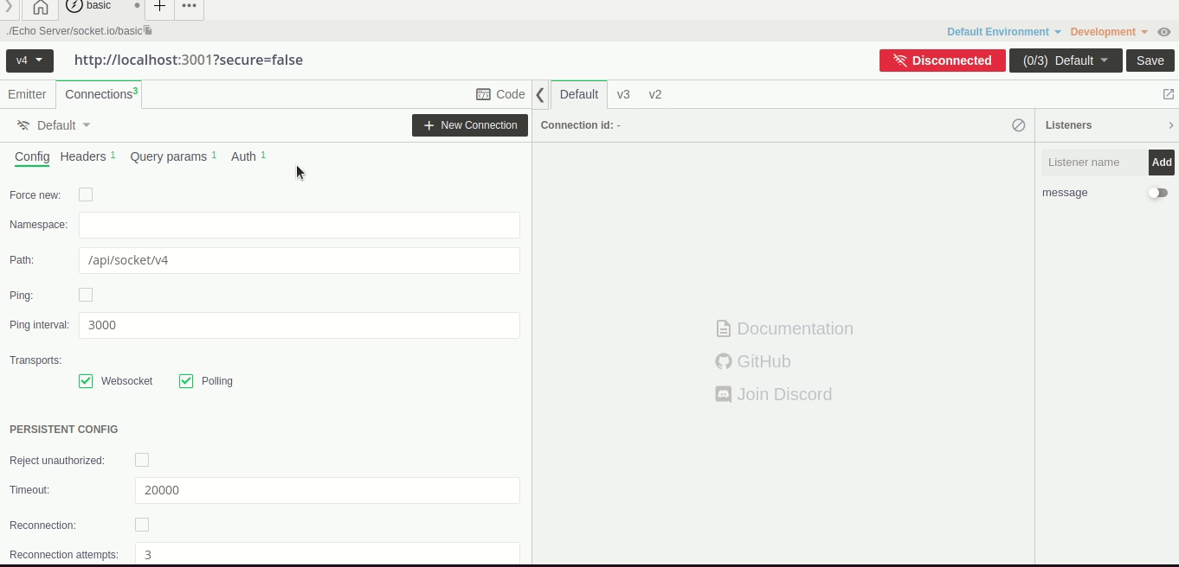Screen dimensions: 1179x567
Task: Enable the Reconnection checkbox
Action: tap(142, 525)
